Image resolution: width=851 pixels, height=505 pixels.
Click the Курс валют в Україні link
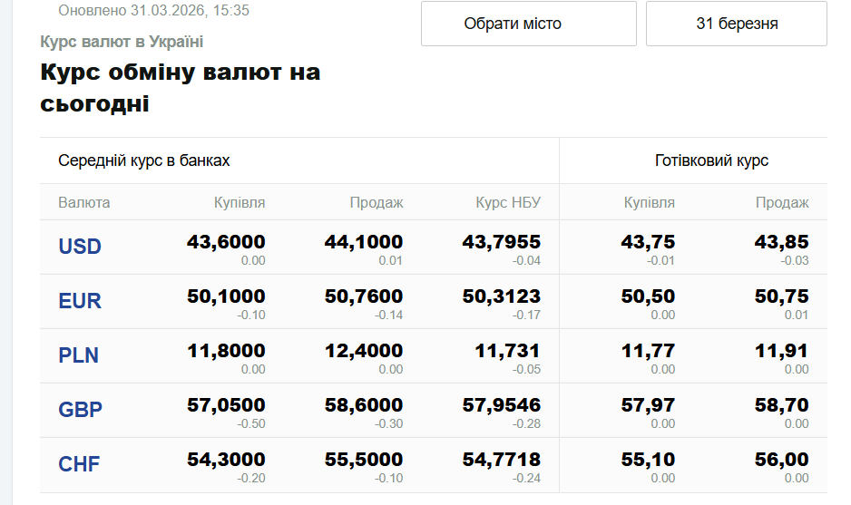pyautogui.click(x=122, y=42)
